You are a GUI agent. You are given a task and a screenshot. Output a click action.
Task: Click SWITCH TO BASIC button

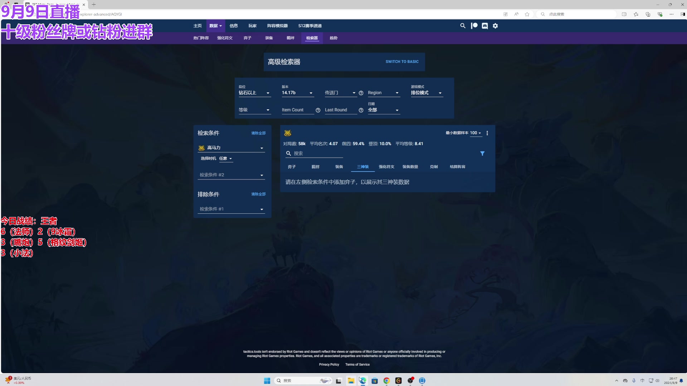coord(402,61)
